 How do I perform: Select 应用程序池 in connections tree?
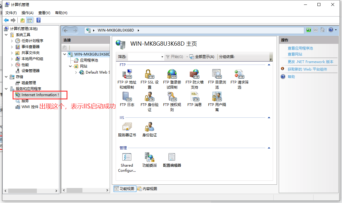pos(86,60)
